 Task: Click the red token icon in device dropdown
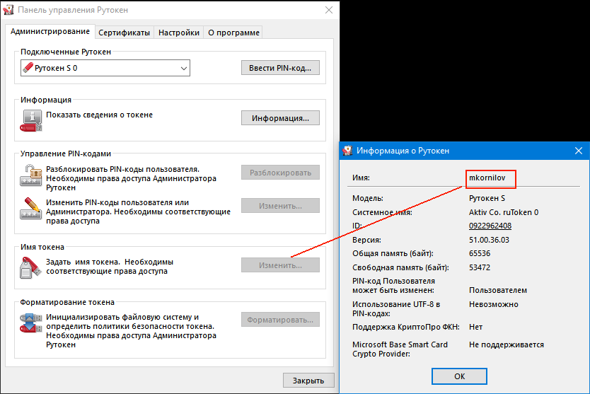click(28, 68)
